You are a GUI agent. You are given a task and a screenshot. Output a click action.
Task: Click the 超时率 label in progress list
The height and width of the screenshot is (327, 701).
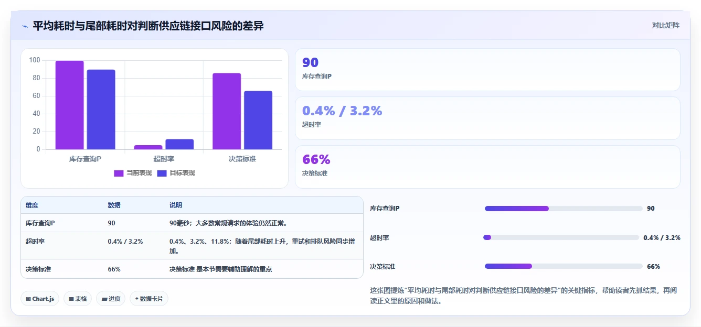click(379, 237)
